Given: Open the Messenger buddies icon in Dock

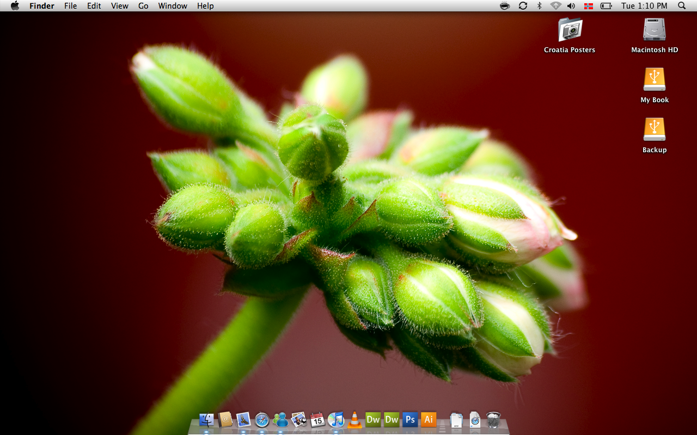Looking at the screenshot, I should click(x=280, y=419).
